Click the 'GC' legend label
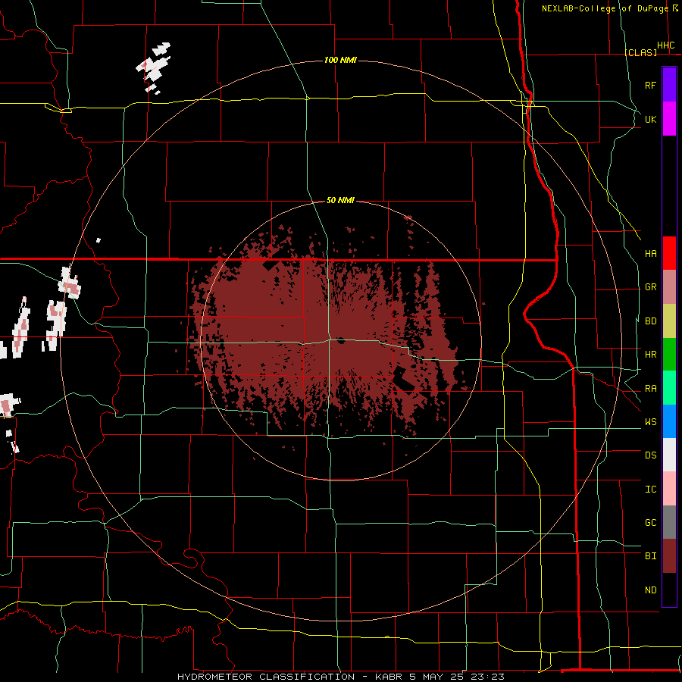Screen dimensions: 682x682 (x=650, y=523)
